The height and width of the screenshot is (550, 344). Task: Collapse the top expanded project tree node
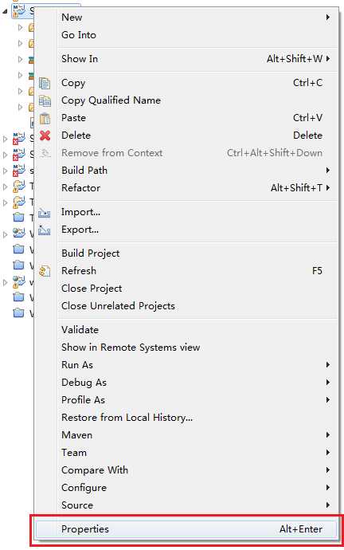(x=5, y=11)
